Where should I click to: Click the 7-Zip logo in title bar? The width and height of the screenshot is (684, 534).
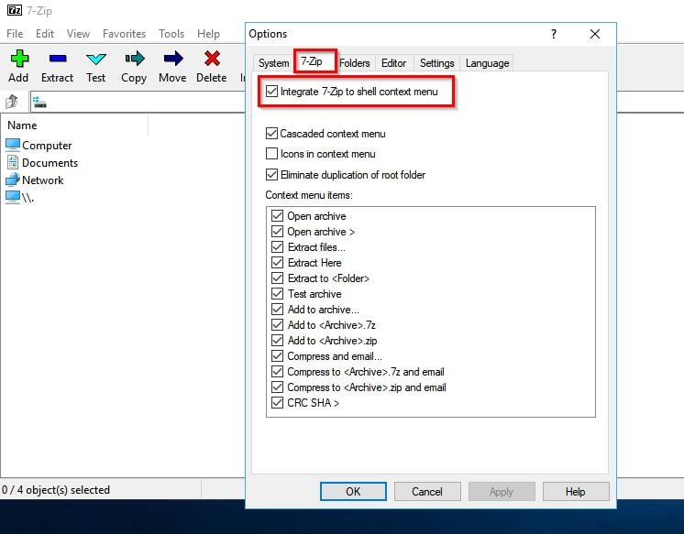pyautogui.click(x=15, y=10)
